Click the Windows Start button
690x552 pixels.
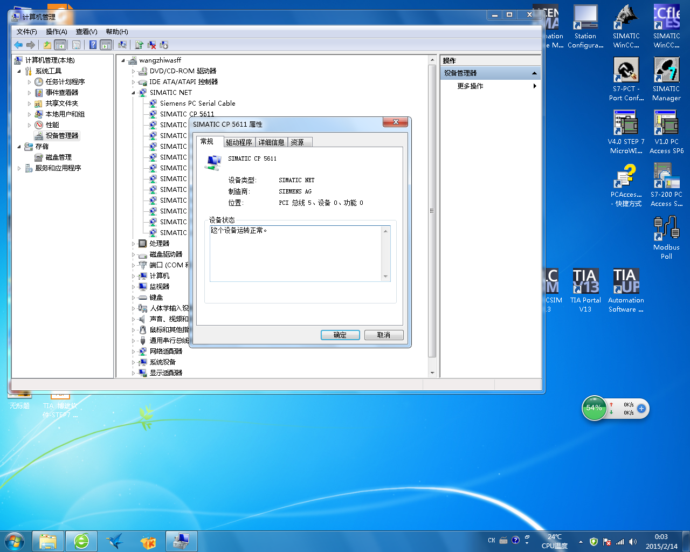15,541
